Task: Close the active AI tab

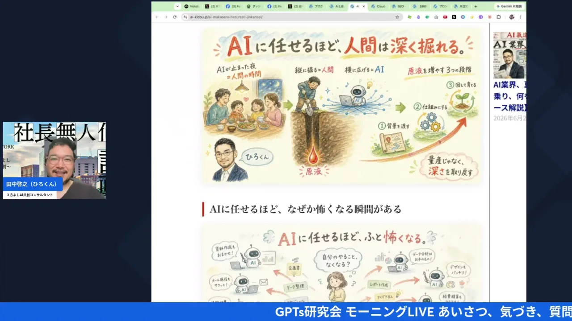Action: tap(363, 7)
